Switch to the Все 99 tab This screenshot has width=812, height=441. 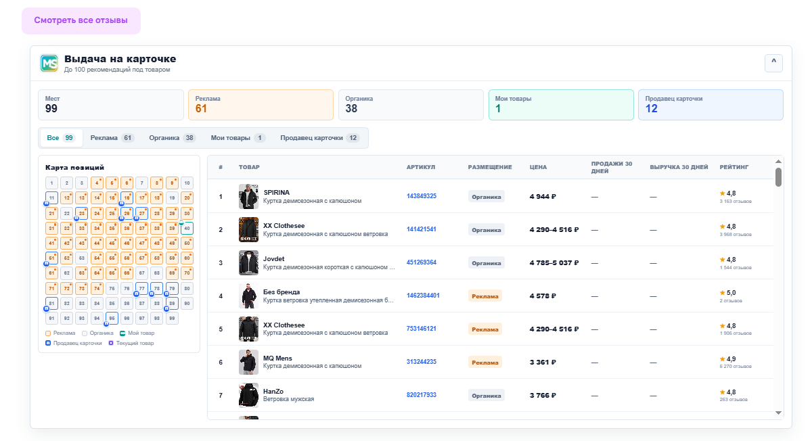point(61,138)
